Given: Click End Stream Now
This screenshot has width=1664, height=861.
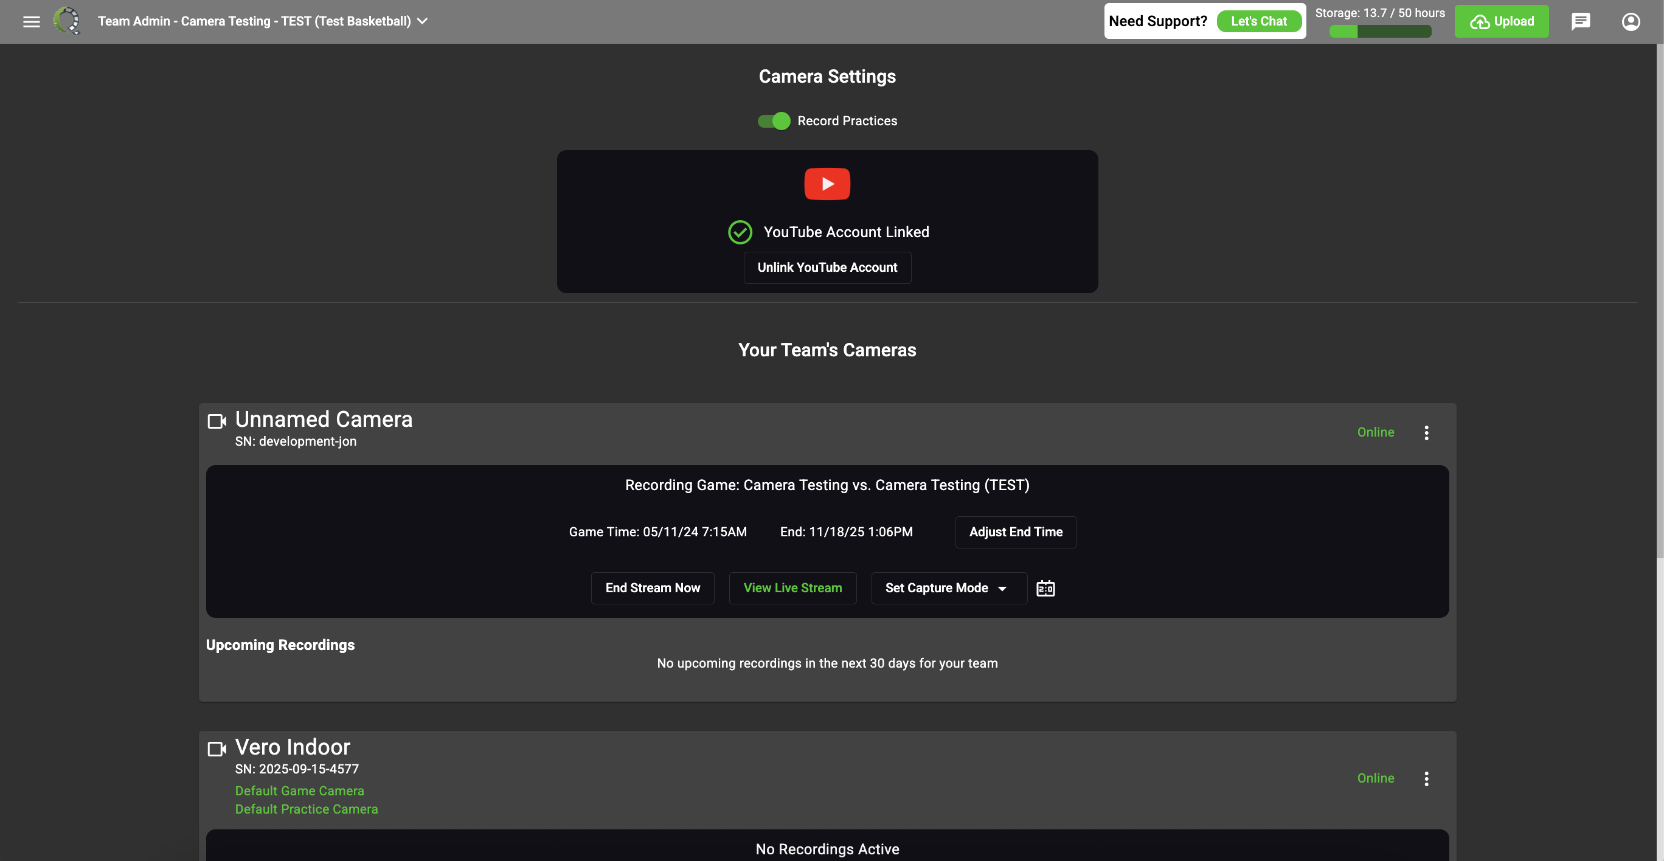Looking at the screenshot, I should pos(653,589).
